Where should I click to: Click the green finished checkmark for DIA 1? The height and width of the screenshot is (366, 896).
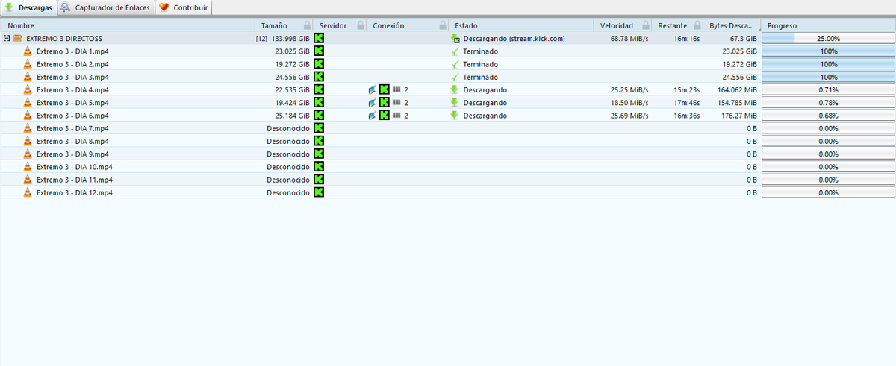click(x=455, y=51)
